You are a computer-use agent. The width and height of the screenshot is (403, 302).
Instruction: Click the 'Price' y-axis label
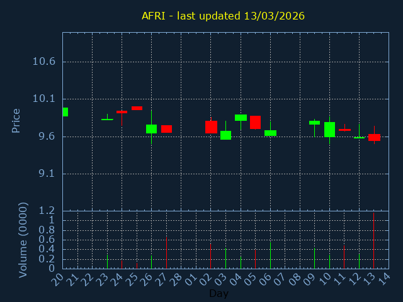point(16,120)
